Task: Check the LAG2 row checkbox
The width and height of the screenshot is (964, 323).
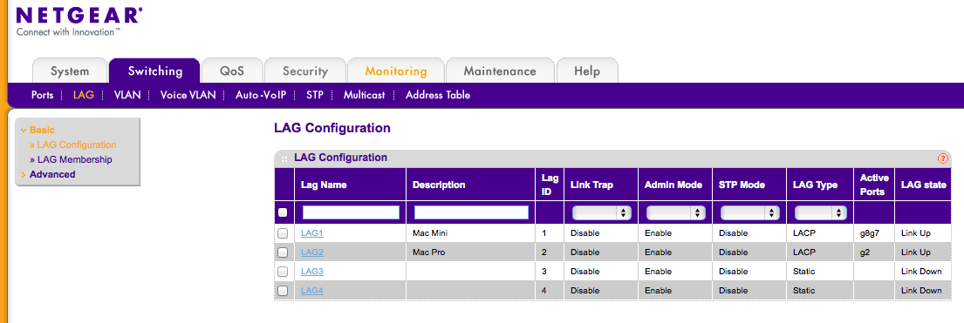Action: click(x=283, y=252)
